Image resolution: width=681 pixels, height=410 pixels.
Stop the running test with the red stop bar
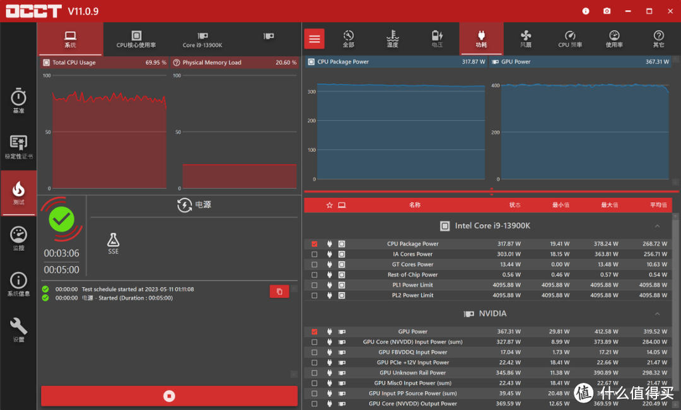tap(170, 396)
